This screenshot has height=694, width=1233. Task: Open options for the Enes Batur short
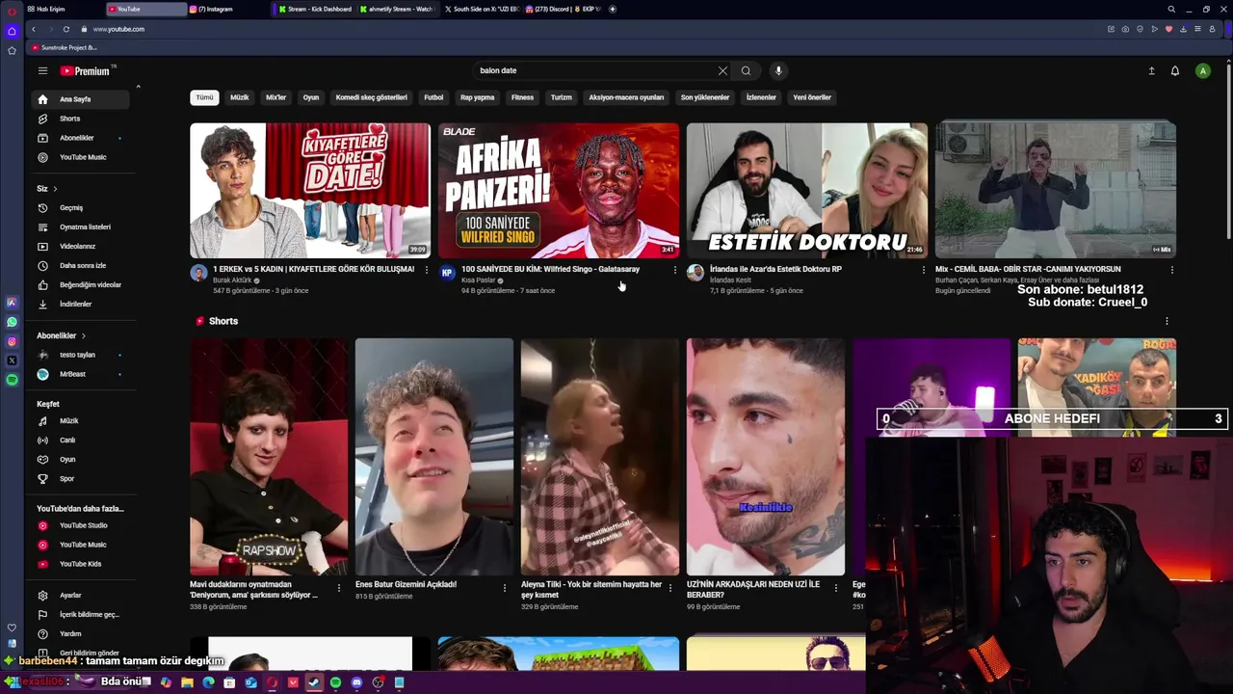(504, 587)
